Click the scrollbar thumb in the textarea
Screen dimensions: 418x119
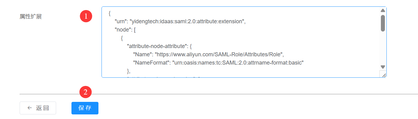pos(383,23)
